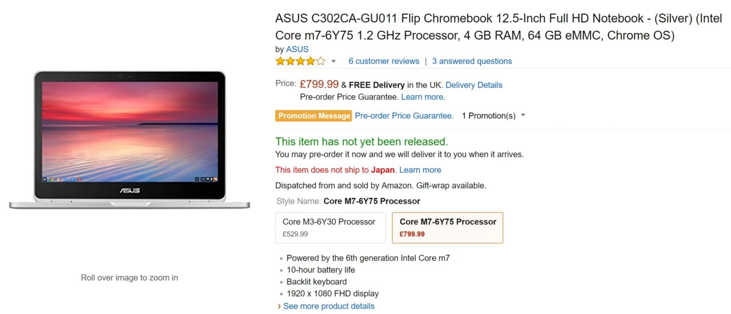
Task: Open 3 answered questions link
Action: (x=472, y=61)
